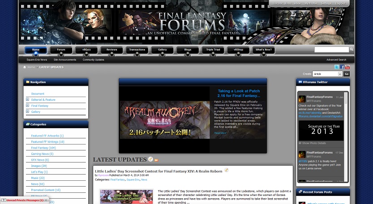Click the home icon in breadcrumb
This screenshot has height=204, width=373.
pyautogui.click(x=25, y=67)
